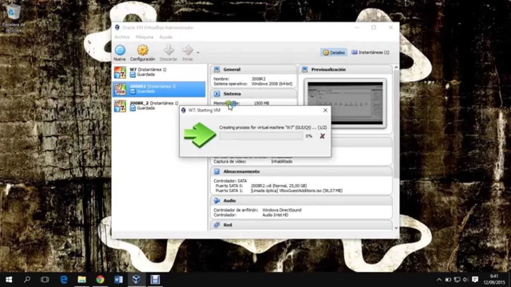
Task: Click the 'Controlador: SATA' text
Action: pos(230,181)
